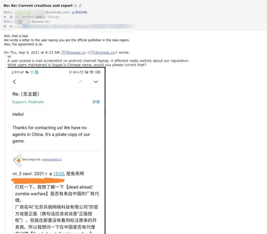Click the second joypac.cn address in angle brackets
267x234 pixels.
(x=102, y=52)
